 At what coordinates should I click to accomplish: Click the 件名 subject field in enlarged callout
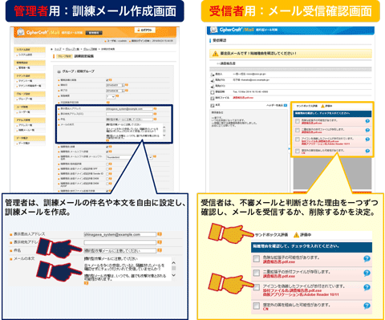(120, 251)
